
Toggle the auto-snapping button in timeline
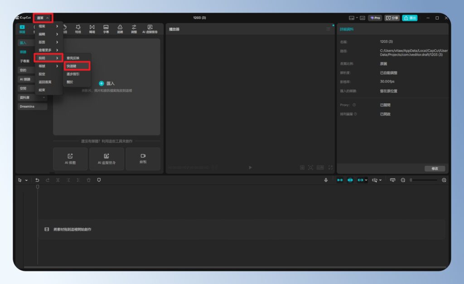(350, 180)
